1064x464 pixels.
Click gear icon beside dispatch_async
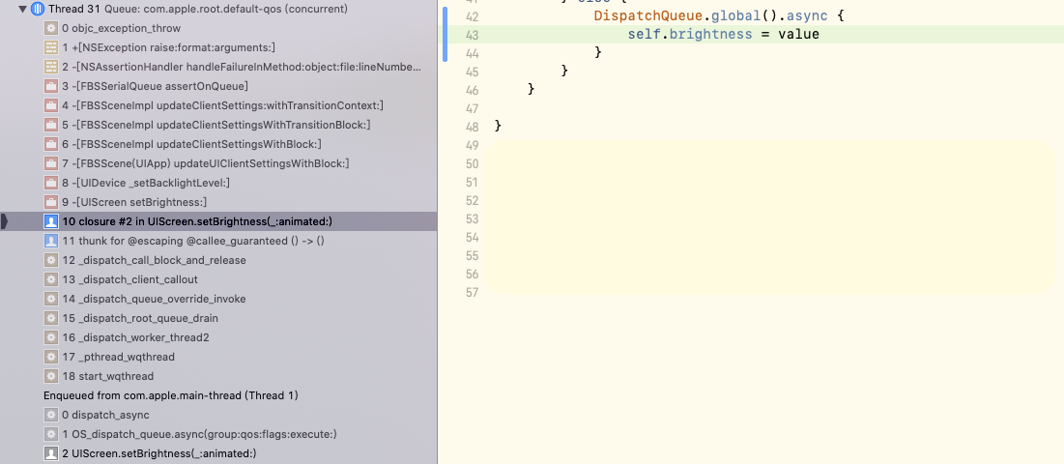51,415
